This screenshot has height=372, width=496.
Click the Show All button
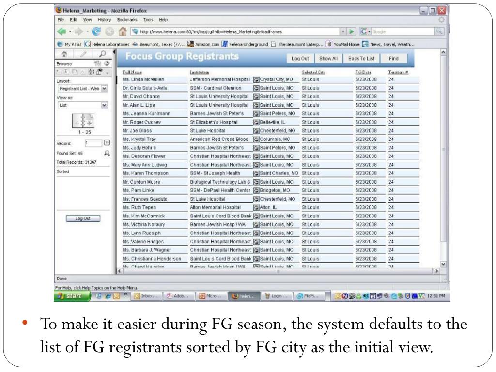(x=328, y=59)
